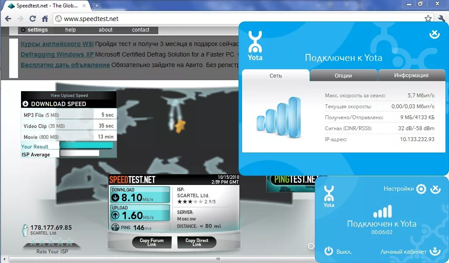
Task: Click the ping icon beside 146 ms
Action: (x=115, y=227)
